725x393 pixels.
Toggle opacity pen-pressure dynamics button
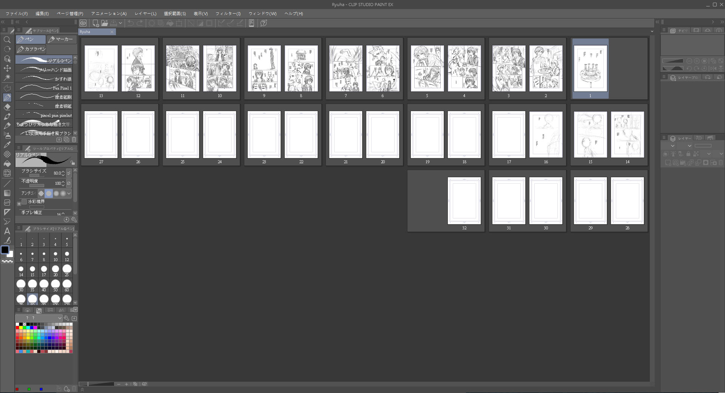[69, 183]
